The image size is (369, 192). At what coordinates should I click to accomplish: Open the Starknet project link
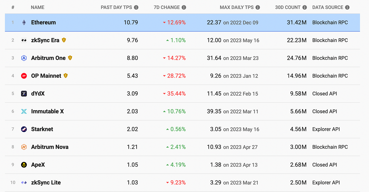pyautogui.click(x=42, y=129)
